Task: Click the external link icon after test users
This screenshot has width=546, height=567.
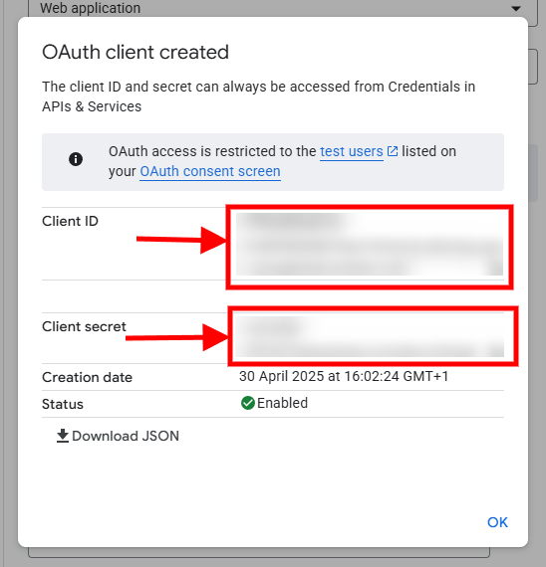Action: [x=393, y=151]
